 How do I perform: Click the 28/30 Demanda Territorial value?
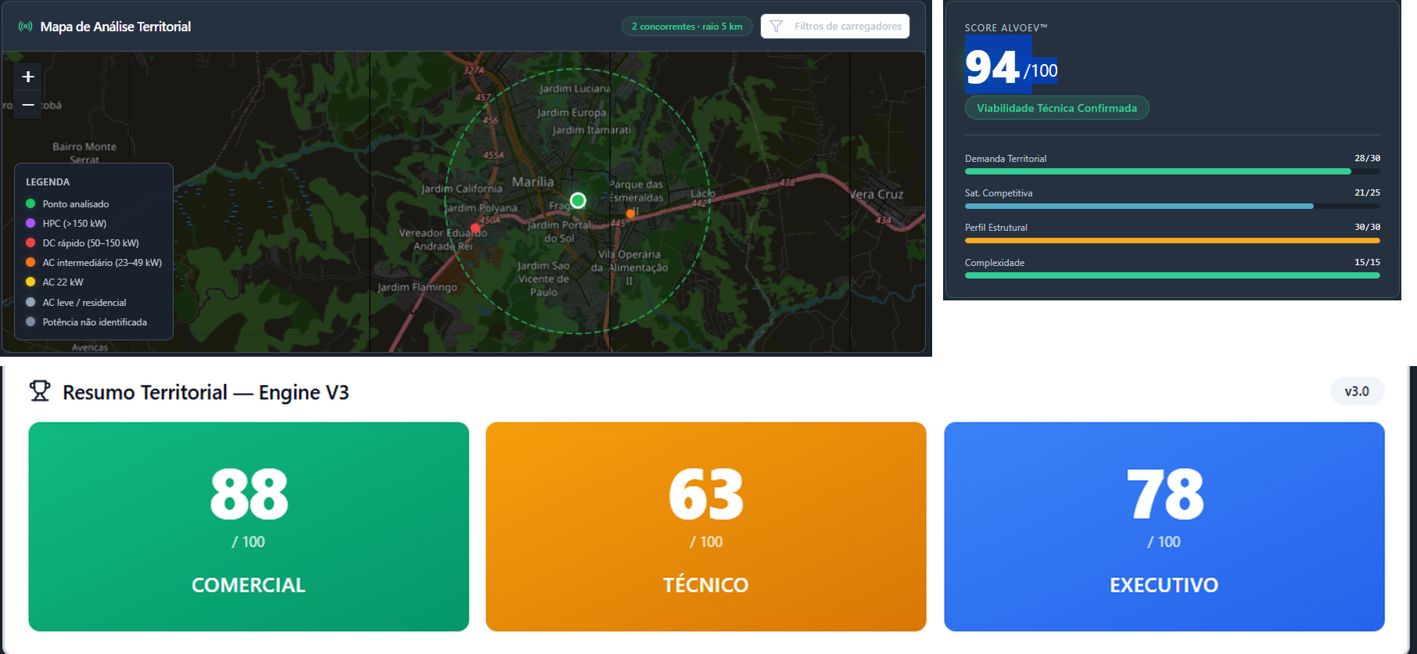1367,158
